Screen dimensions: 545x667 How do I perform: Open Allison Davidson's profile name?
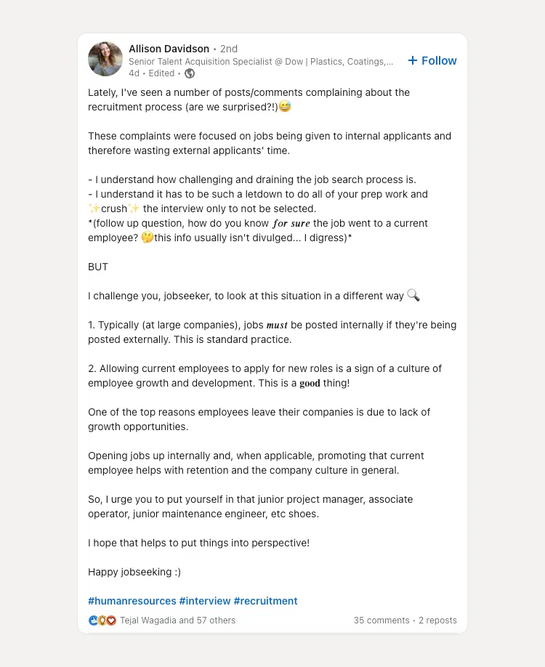(x=169, y=49)
